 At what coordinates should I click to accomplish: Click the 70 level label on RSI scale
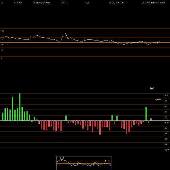pyautogui.click(x=2, y=39)
